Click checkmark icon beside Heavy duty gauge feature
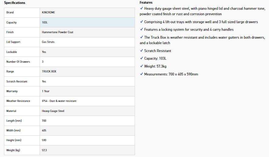This screenshot has width=269, height=157. click(141, 8)
